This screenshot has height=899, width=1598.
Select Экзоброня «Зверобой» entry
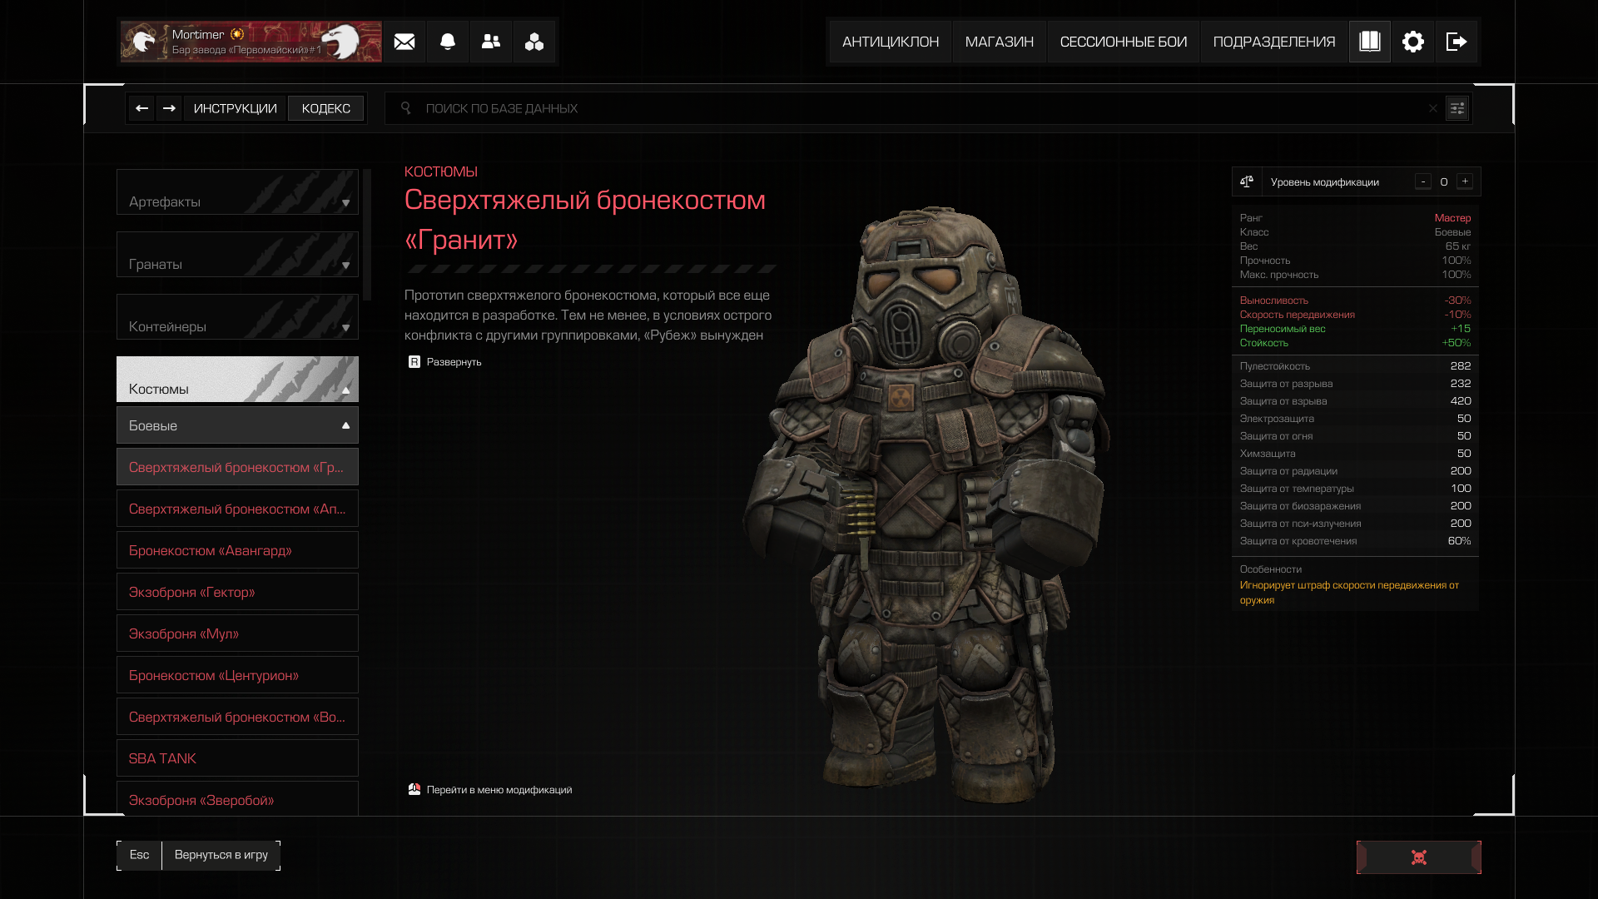237,798
